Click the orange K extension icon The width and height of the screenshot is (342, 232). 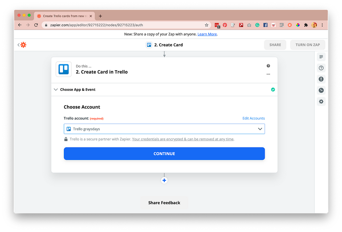click(290, 25)
